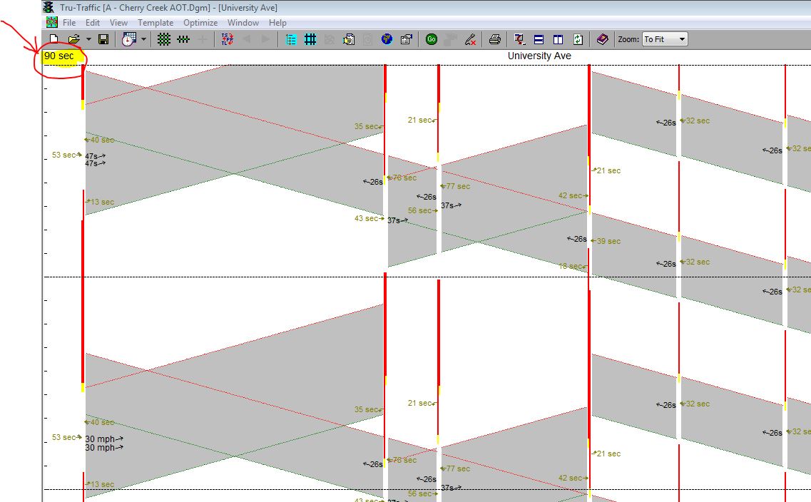Click the 'University Ave' diagram title
The height and width of the screenshot is (502, 811).
(x=539, y=56)
